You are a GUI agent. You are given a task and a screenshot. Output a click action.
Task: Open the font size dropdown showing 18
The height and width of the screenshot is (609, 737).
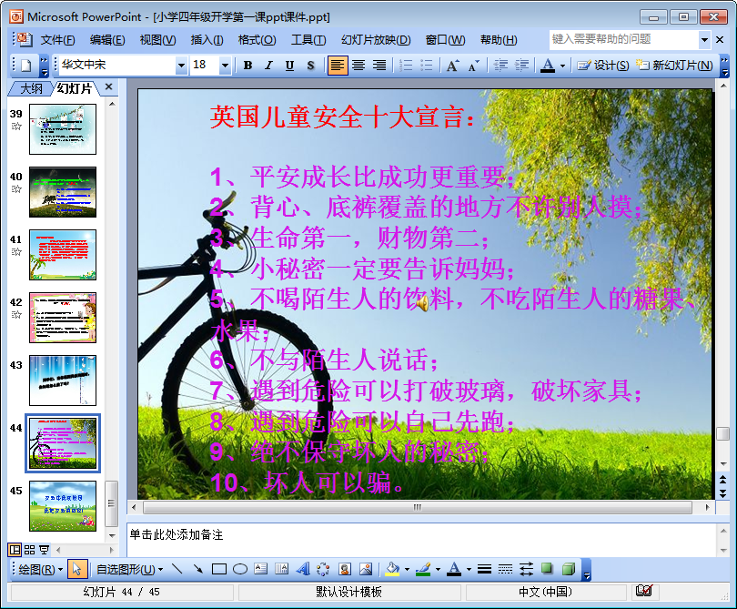(x=225, y=66)
